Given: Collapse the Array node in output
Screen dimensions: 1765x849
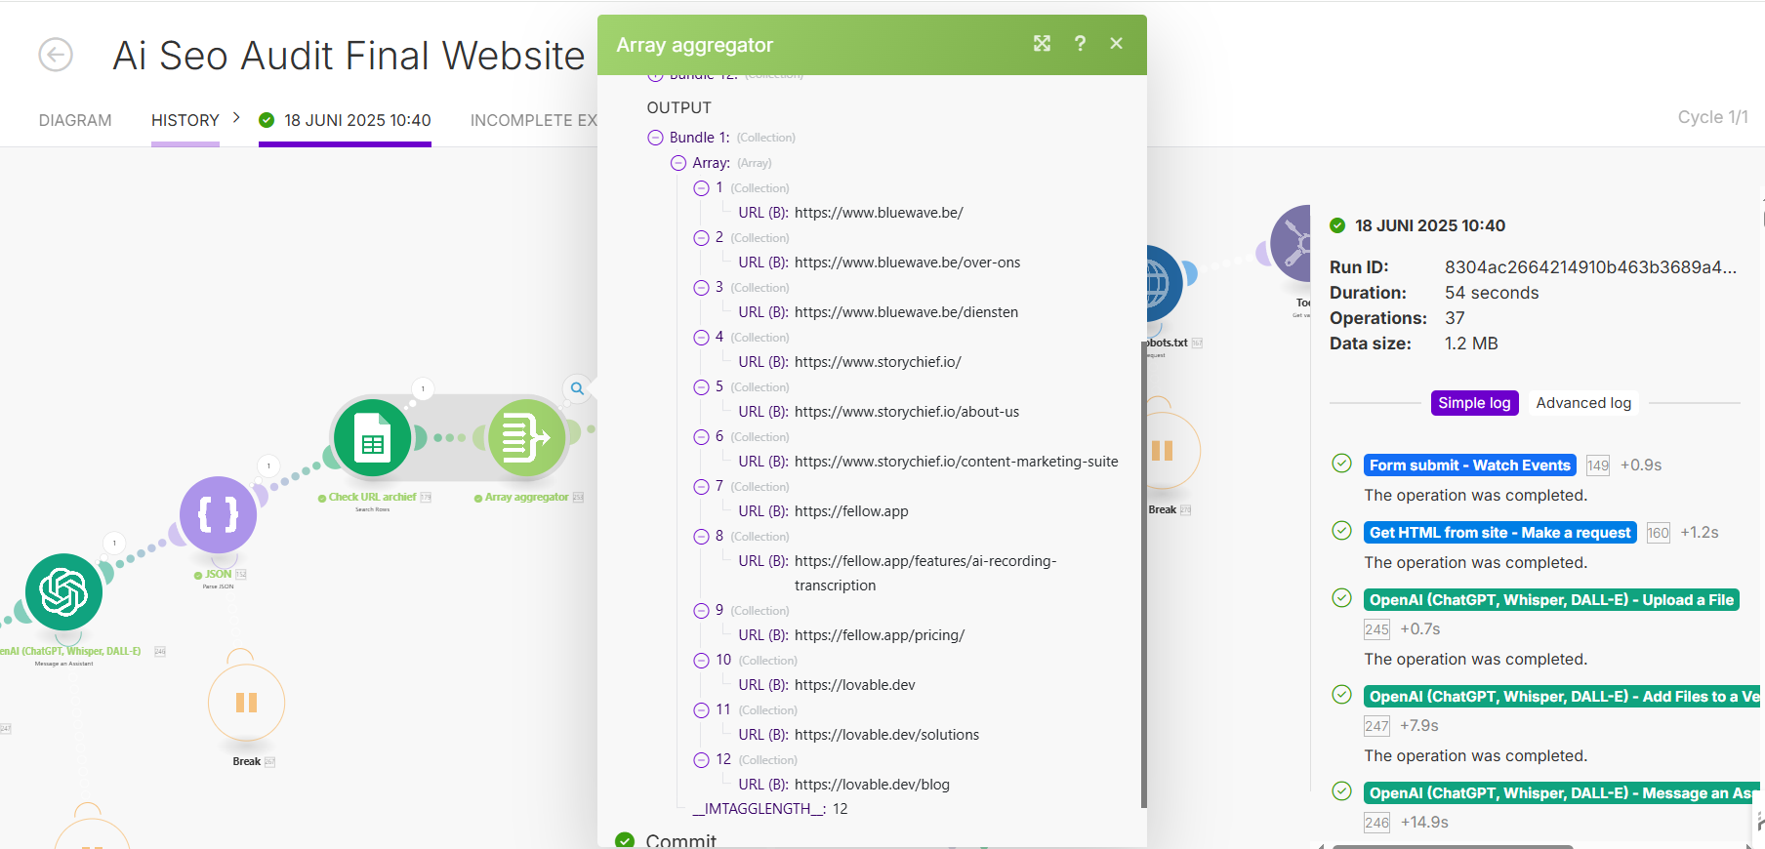Looking at the screenshot, I should tap(678, 163).
